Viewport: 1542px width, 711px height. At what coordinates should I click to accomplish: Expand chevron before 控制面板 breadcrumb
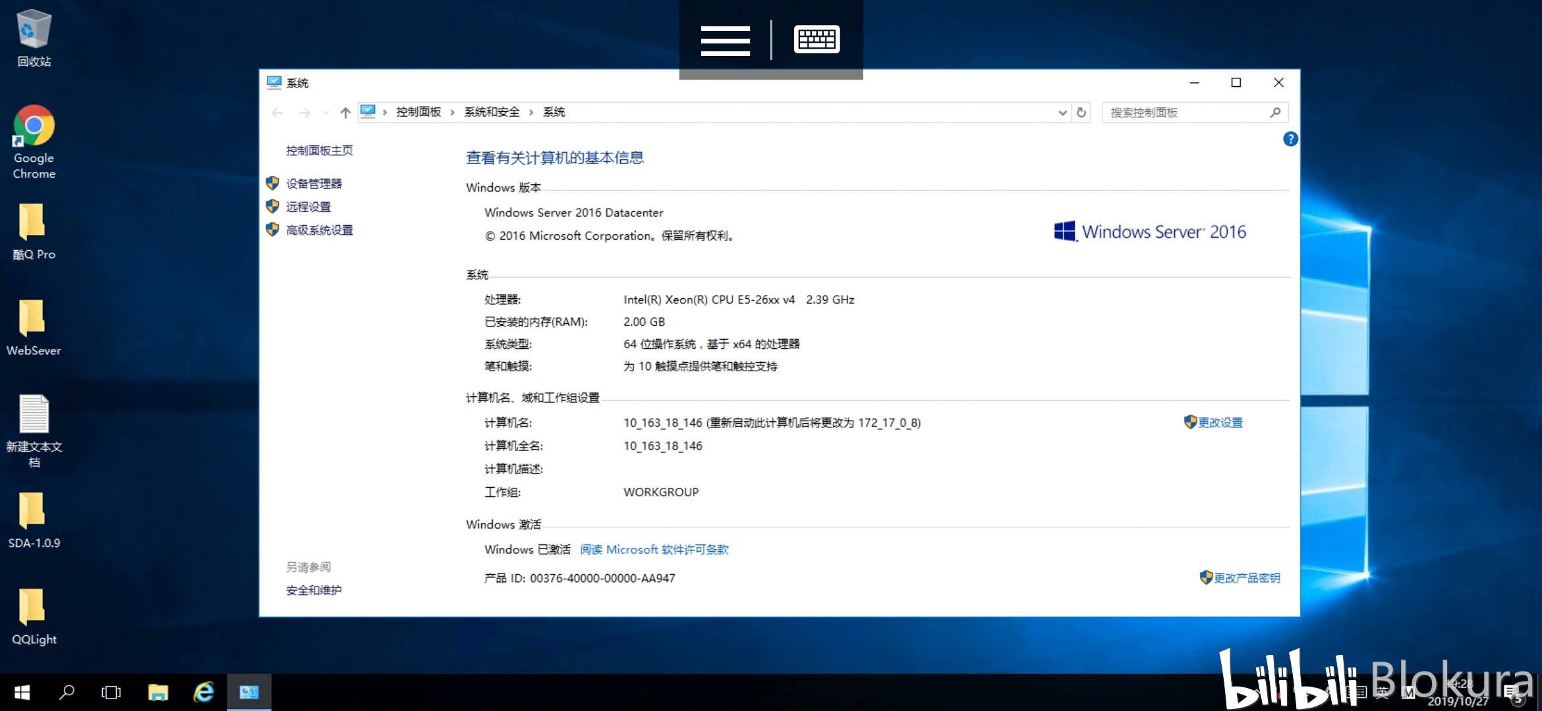tap(385, 113)
